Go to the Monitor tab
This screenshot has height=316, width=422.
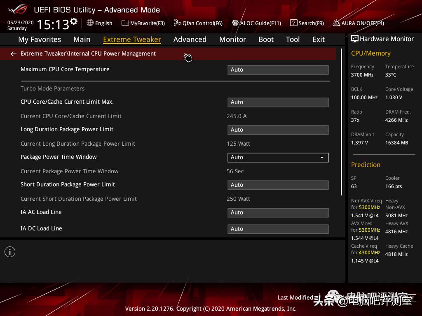coord(232,39)
